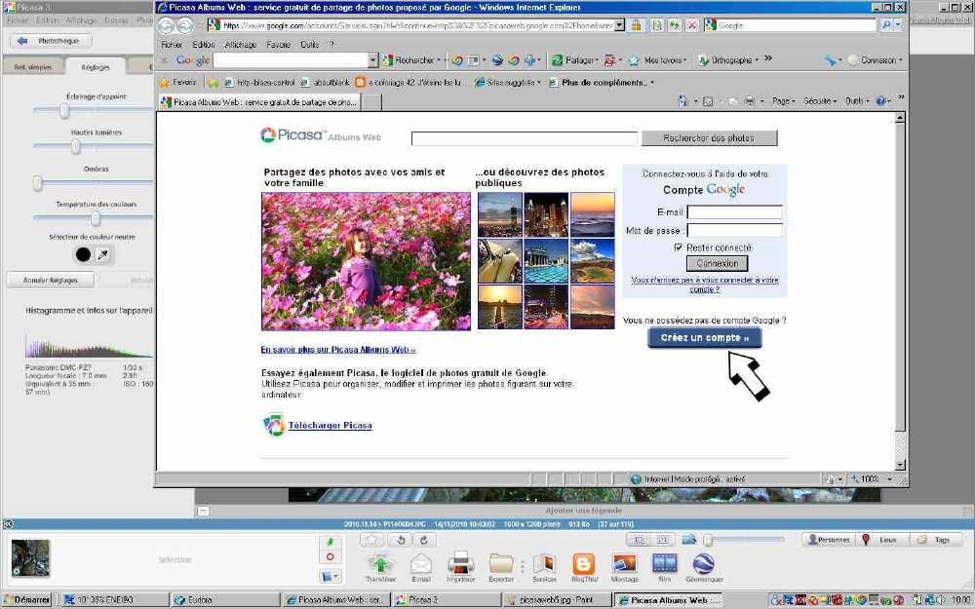The height and width of the screenshot is (609, 975).
Task: Expand the Sécurité dropdown in IE
Action: click(x=820, y=100)
